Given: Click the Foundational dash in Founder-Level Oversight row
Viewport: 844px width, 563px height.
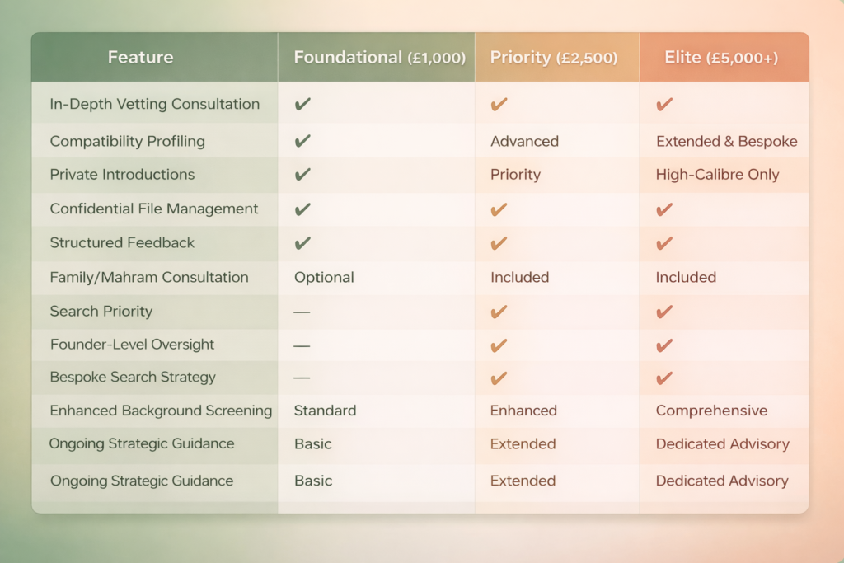Looking at the screenshot, I should click(x=302, y=345).
